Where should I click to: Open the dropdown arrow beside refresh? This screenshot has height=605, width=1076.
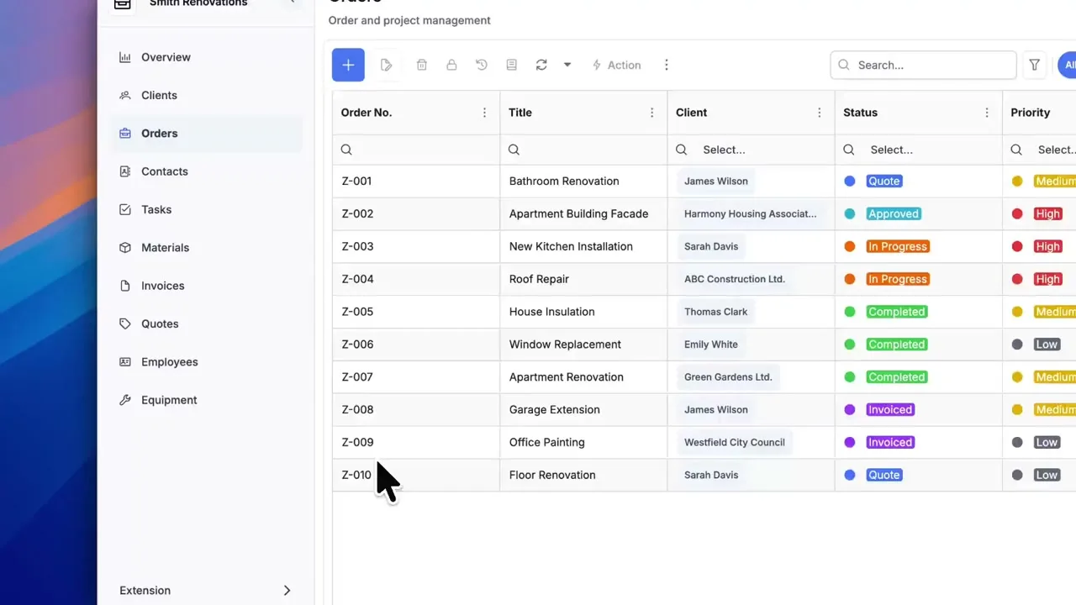point(567,65)
